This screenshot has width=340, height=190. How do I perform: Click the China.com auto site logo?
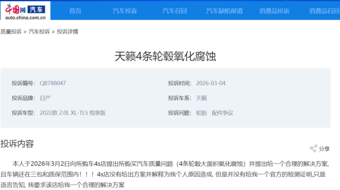tap(25, 11)
